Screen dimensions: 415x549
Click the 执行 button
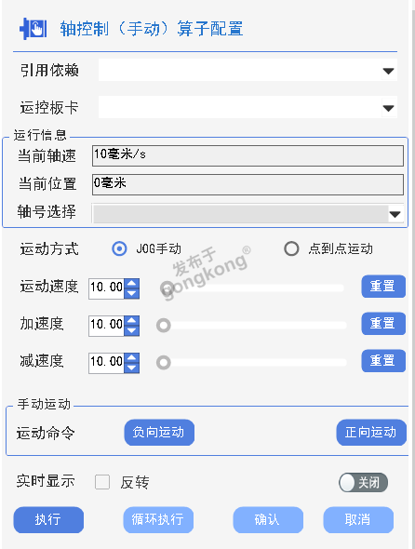click(48, 519)
